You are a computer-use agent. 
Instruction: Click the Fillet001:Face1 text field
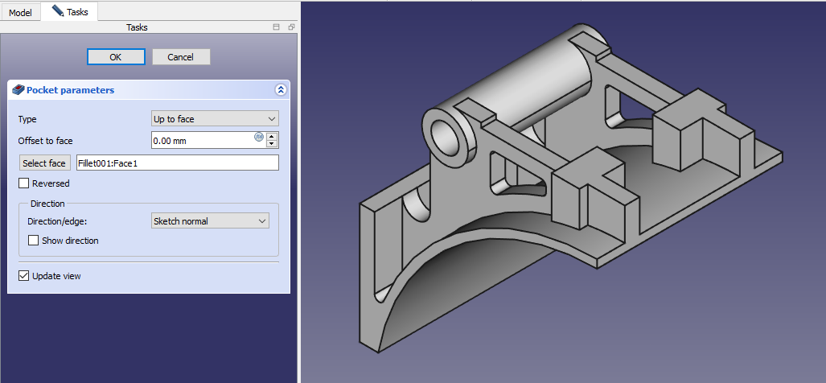(177, 163)
